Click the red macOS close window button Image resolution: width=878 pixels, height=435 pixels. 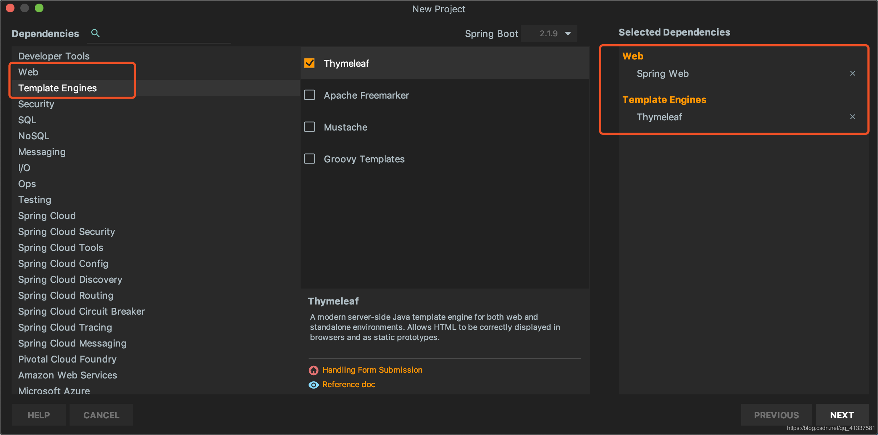10,8
